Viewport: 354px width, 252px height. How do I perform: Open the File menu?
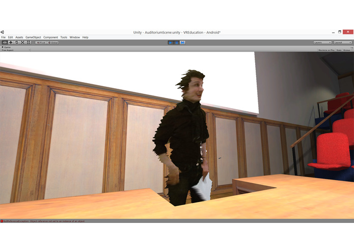[x=4, y=37]
